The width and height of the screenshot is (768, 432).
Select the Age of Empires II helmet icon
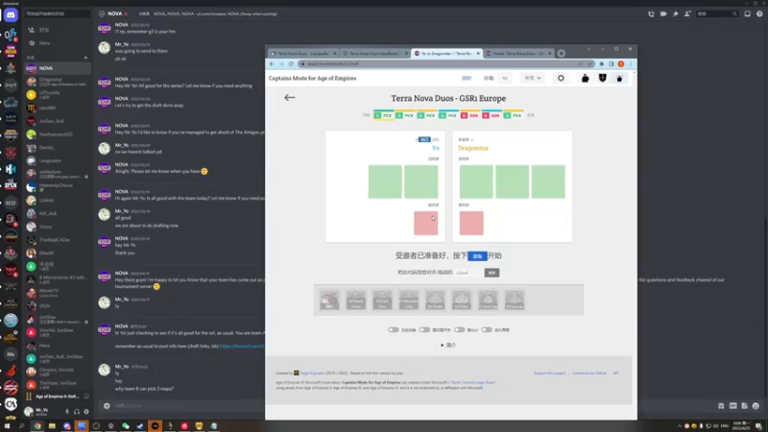[x=586, y=79]
